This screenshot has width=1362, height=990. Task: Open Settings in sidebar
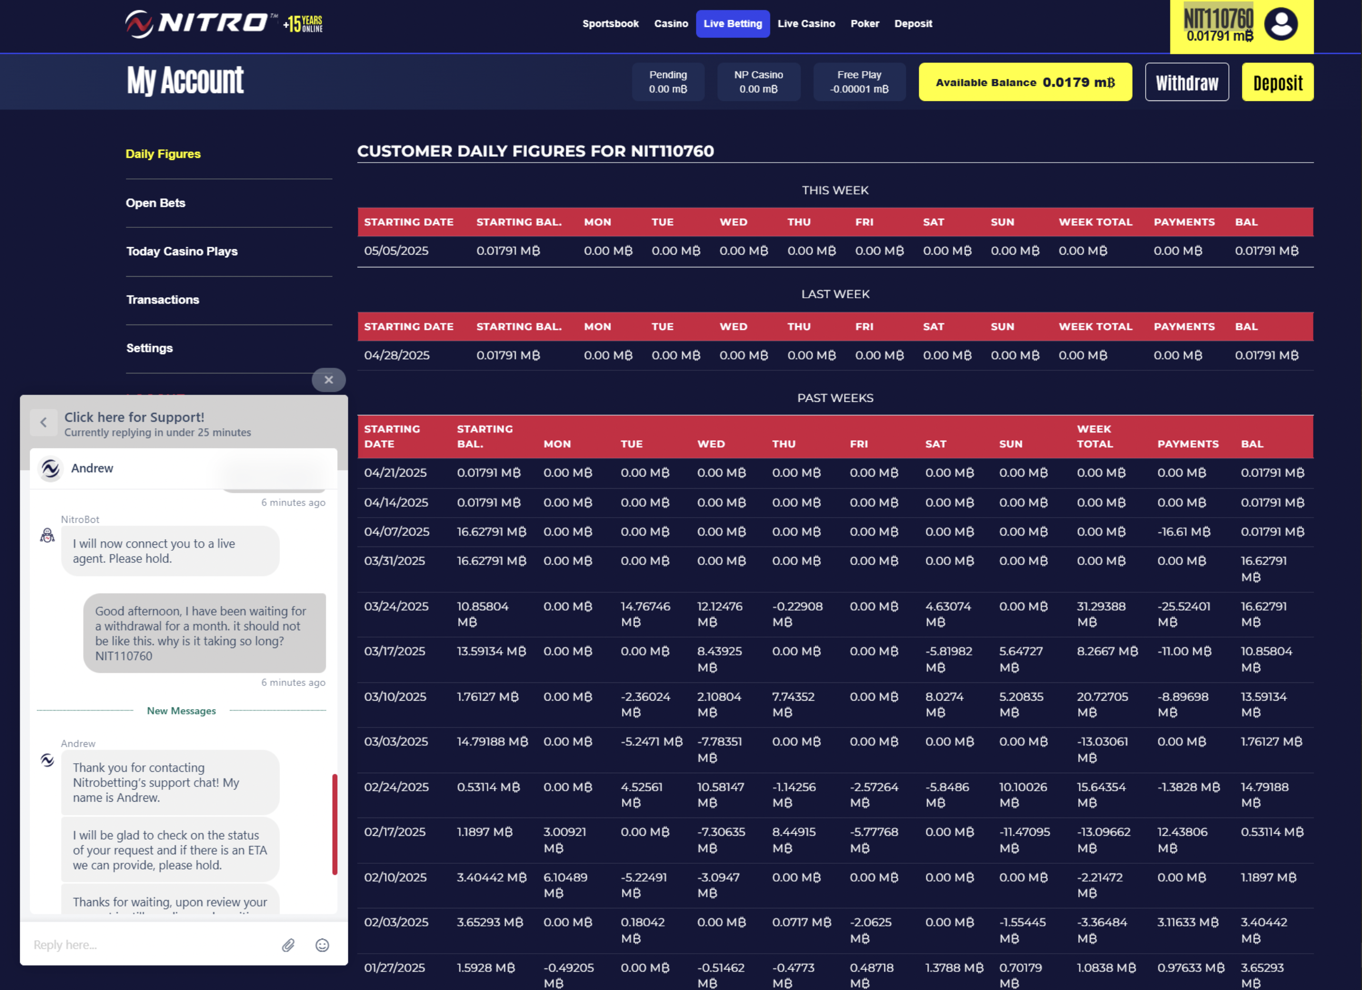point(149,348)
